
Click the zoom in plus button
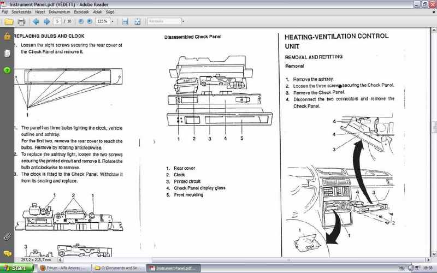tap(89, 21)
